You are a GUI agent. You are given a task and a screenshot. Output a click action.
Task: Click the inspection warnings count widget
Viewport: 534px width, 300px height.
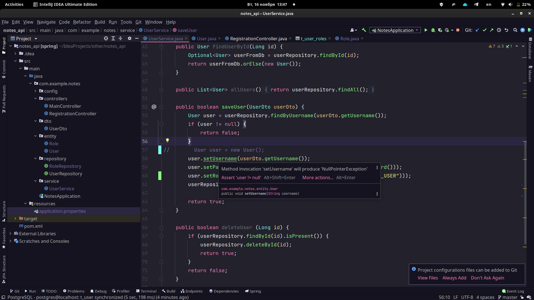tap(500, 46)
